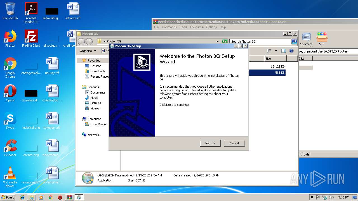Select Computer in Explorer sidebar
Screen dimensions: 358x201
point(91,119)
